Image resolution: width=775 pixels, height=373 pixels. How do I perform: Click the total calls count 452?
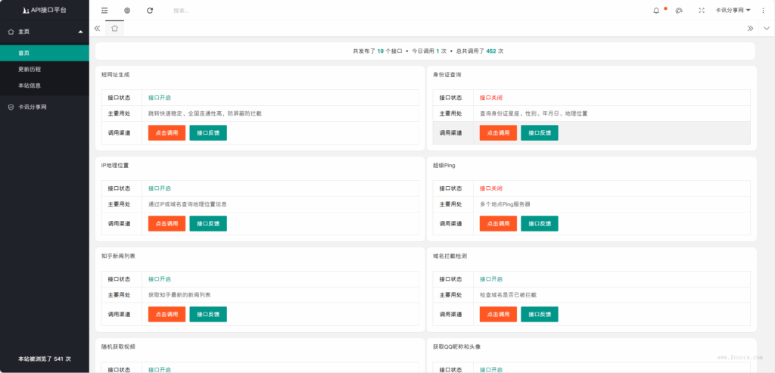491,51
